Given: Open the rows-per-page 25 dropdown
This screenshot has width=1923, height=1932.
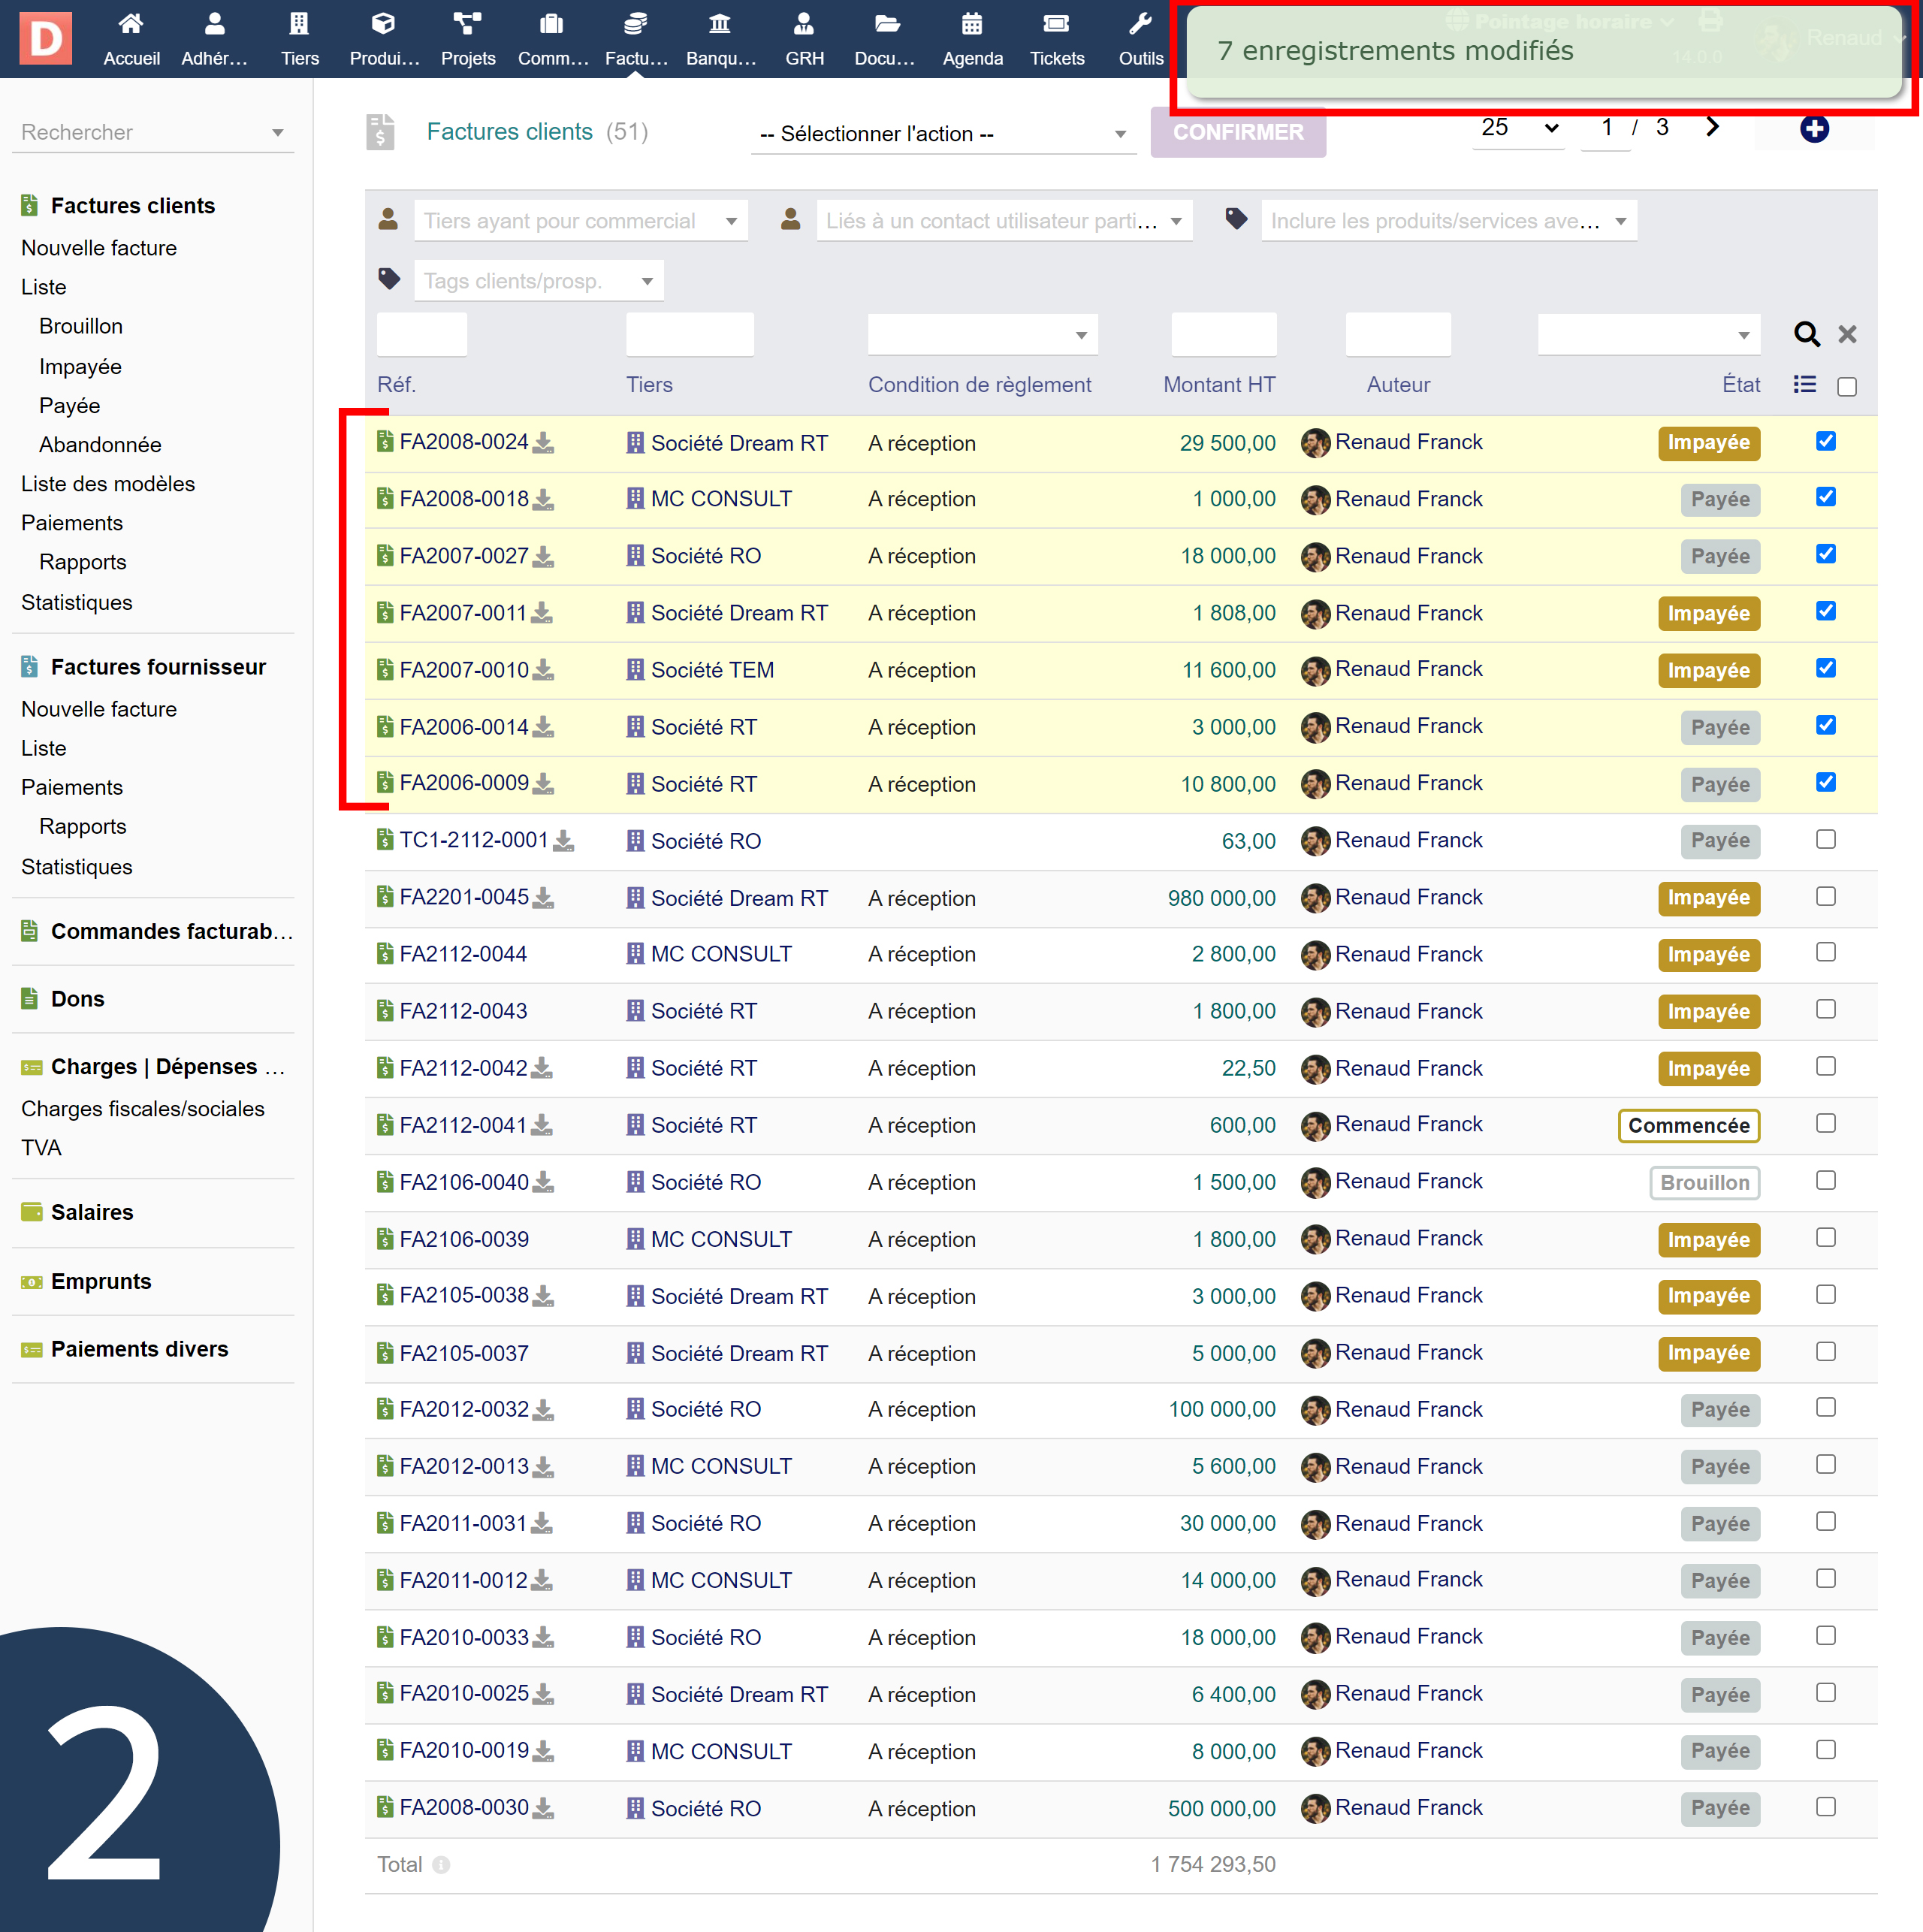Looking at the screenshot, I should click(x=1518, y=128).
